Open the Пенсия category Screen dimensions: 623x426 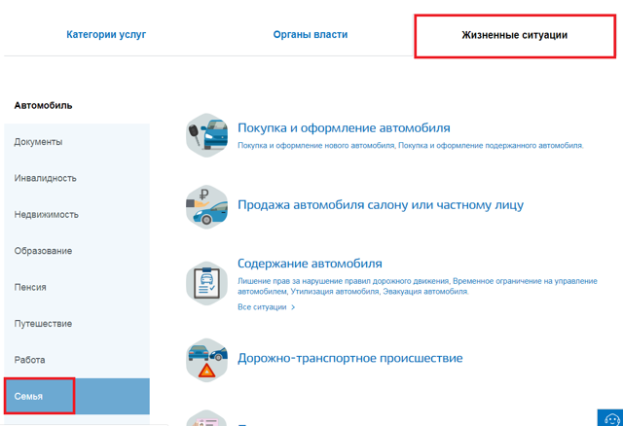pos(77,288)
